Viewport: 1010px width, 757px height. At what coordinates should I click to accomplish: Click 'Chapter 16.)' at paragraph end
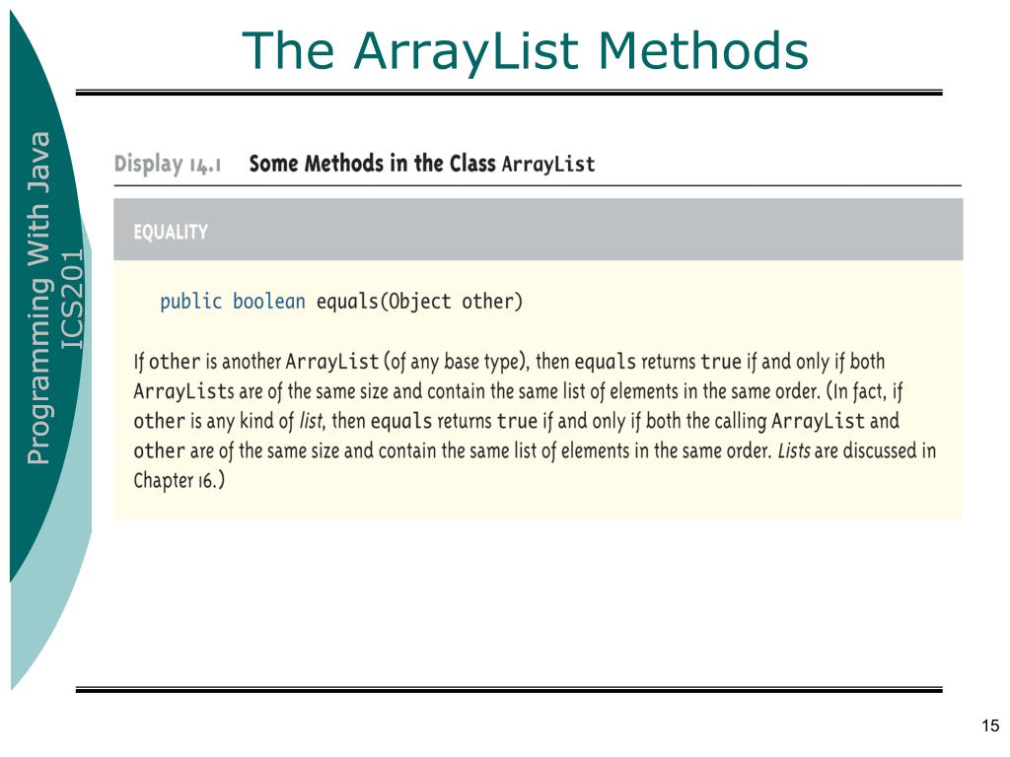[x=180, y=481]
